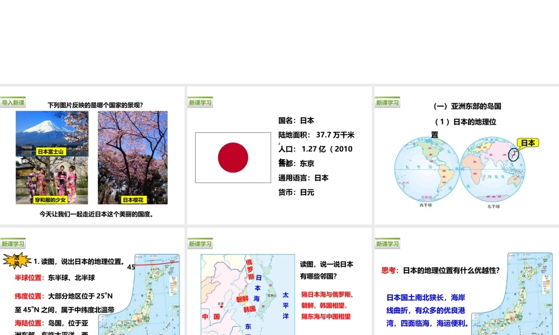The width and height of the screenshot is (559, 335).
Task: Click the green 导入新课 tag
Action: pyautogui.click(x=13, y=102)
